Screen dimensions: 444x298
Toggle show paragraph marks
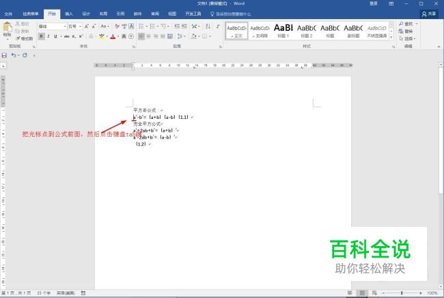point(217,27)
